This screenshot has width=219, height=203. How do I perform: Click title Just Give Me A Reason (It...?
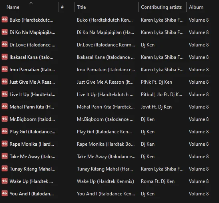pyautogui.click(x=105, y=82)
